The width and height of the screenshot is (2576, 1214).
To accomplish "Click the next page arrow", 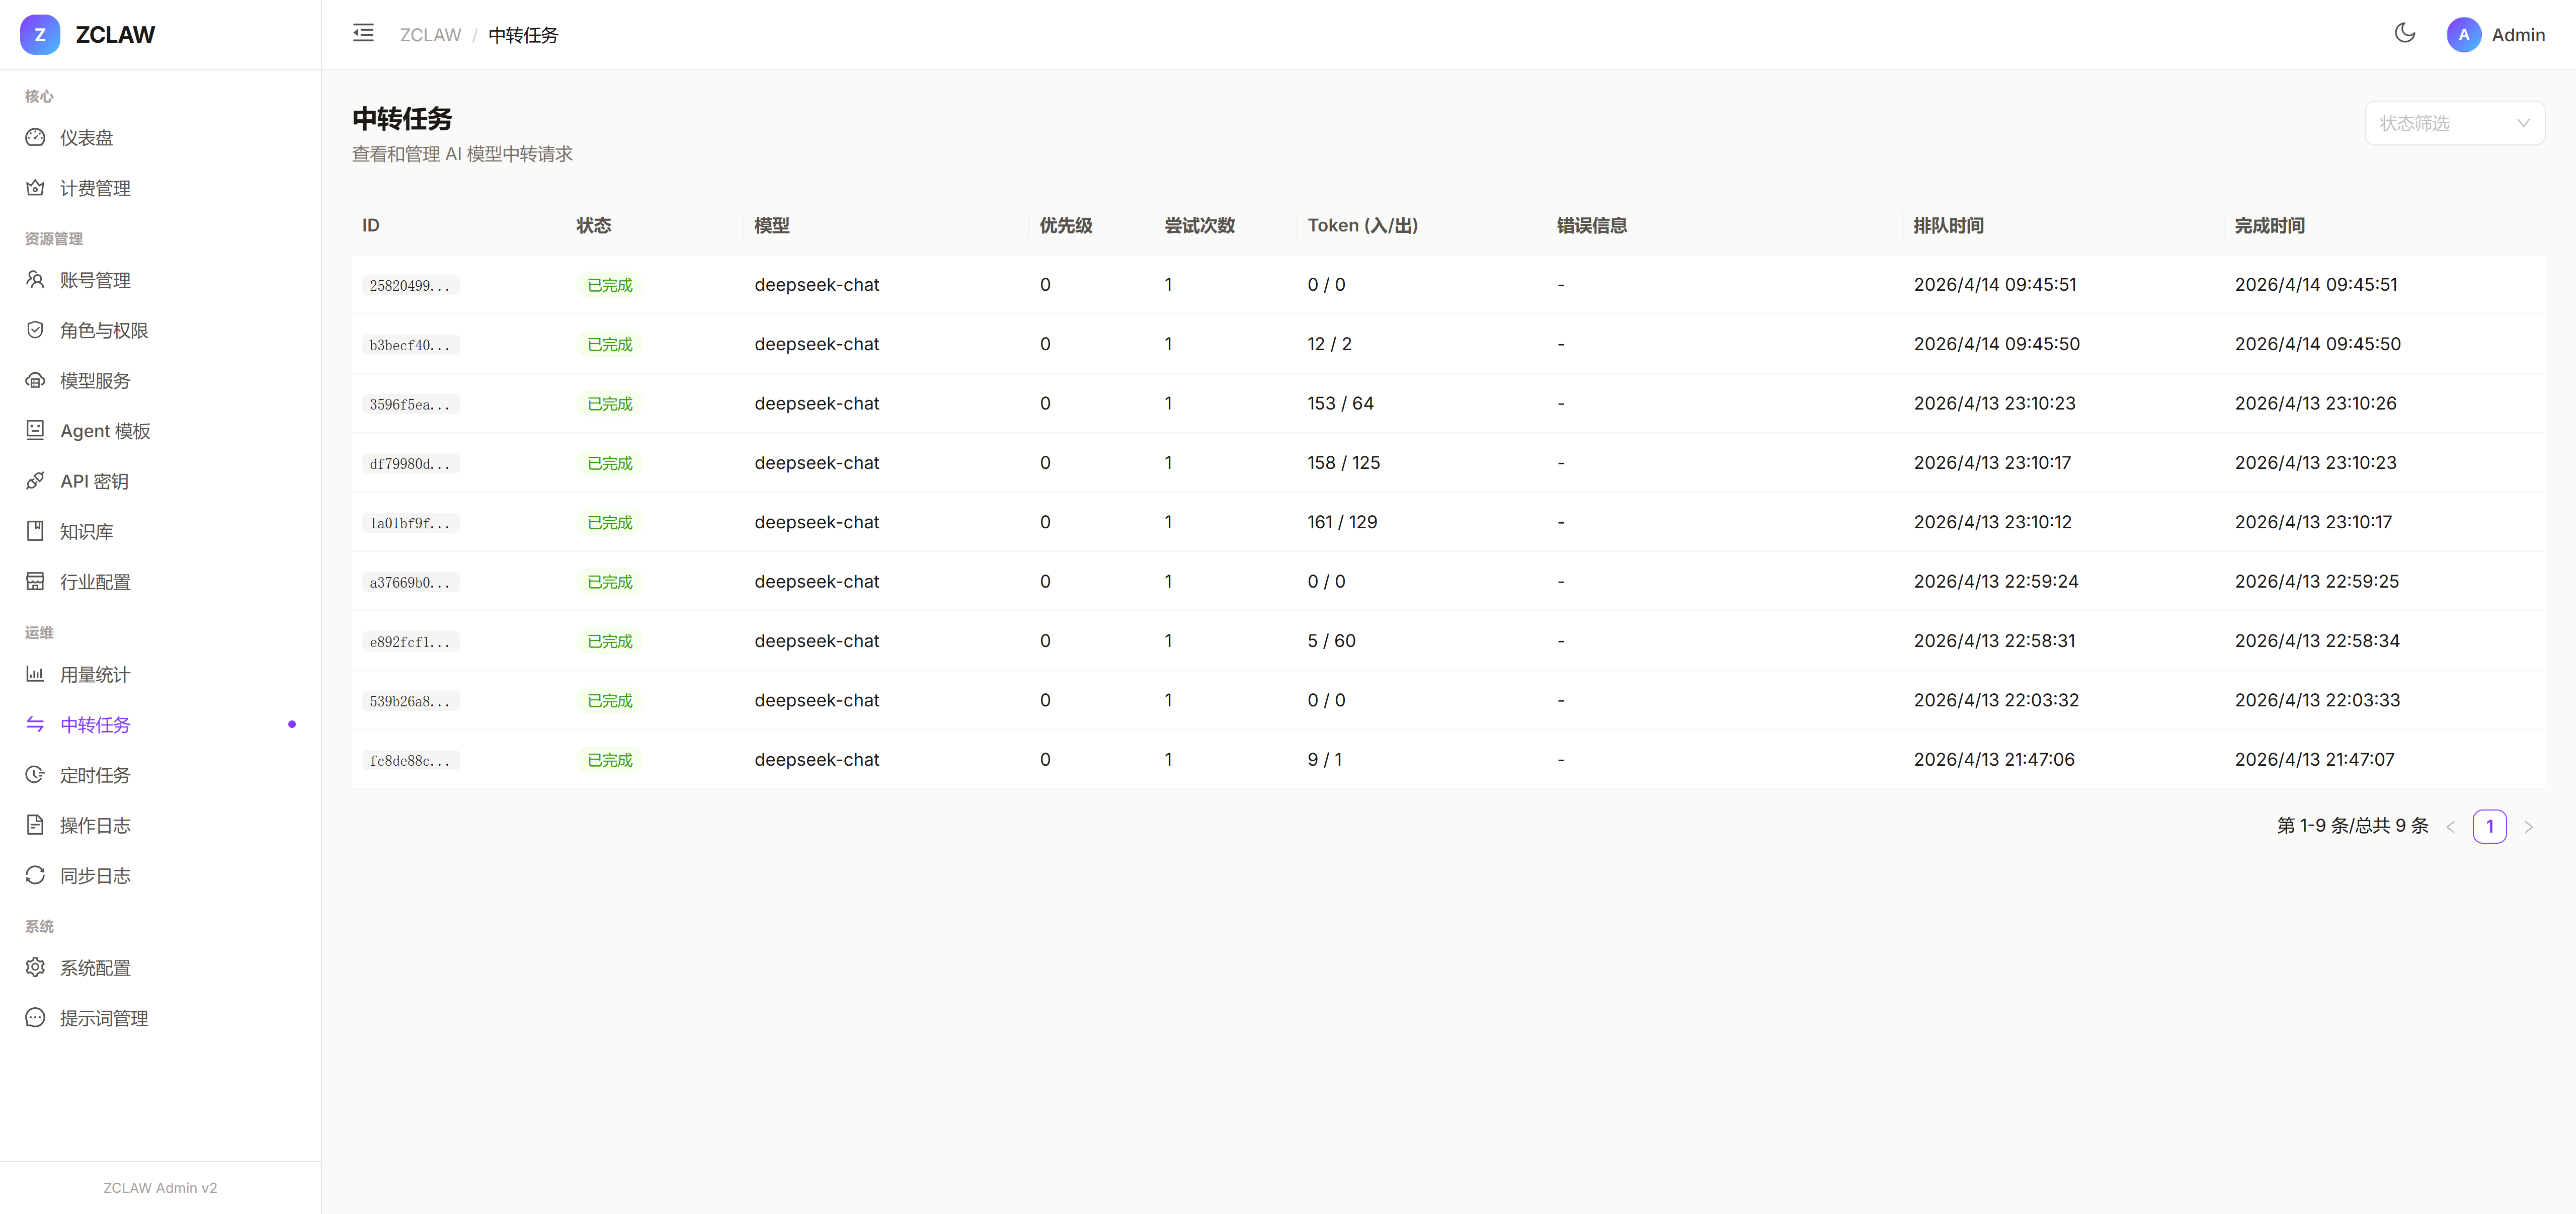I will tap(2528, 827).
